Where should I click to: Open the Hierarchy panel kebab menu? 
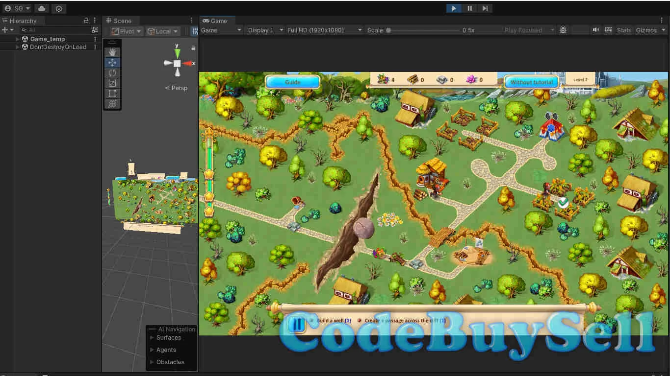pos(95,21)
